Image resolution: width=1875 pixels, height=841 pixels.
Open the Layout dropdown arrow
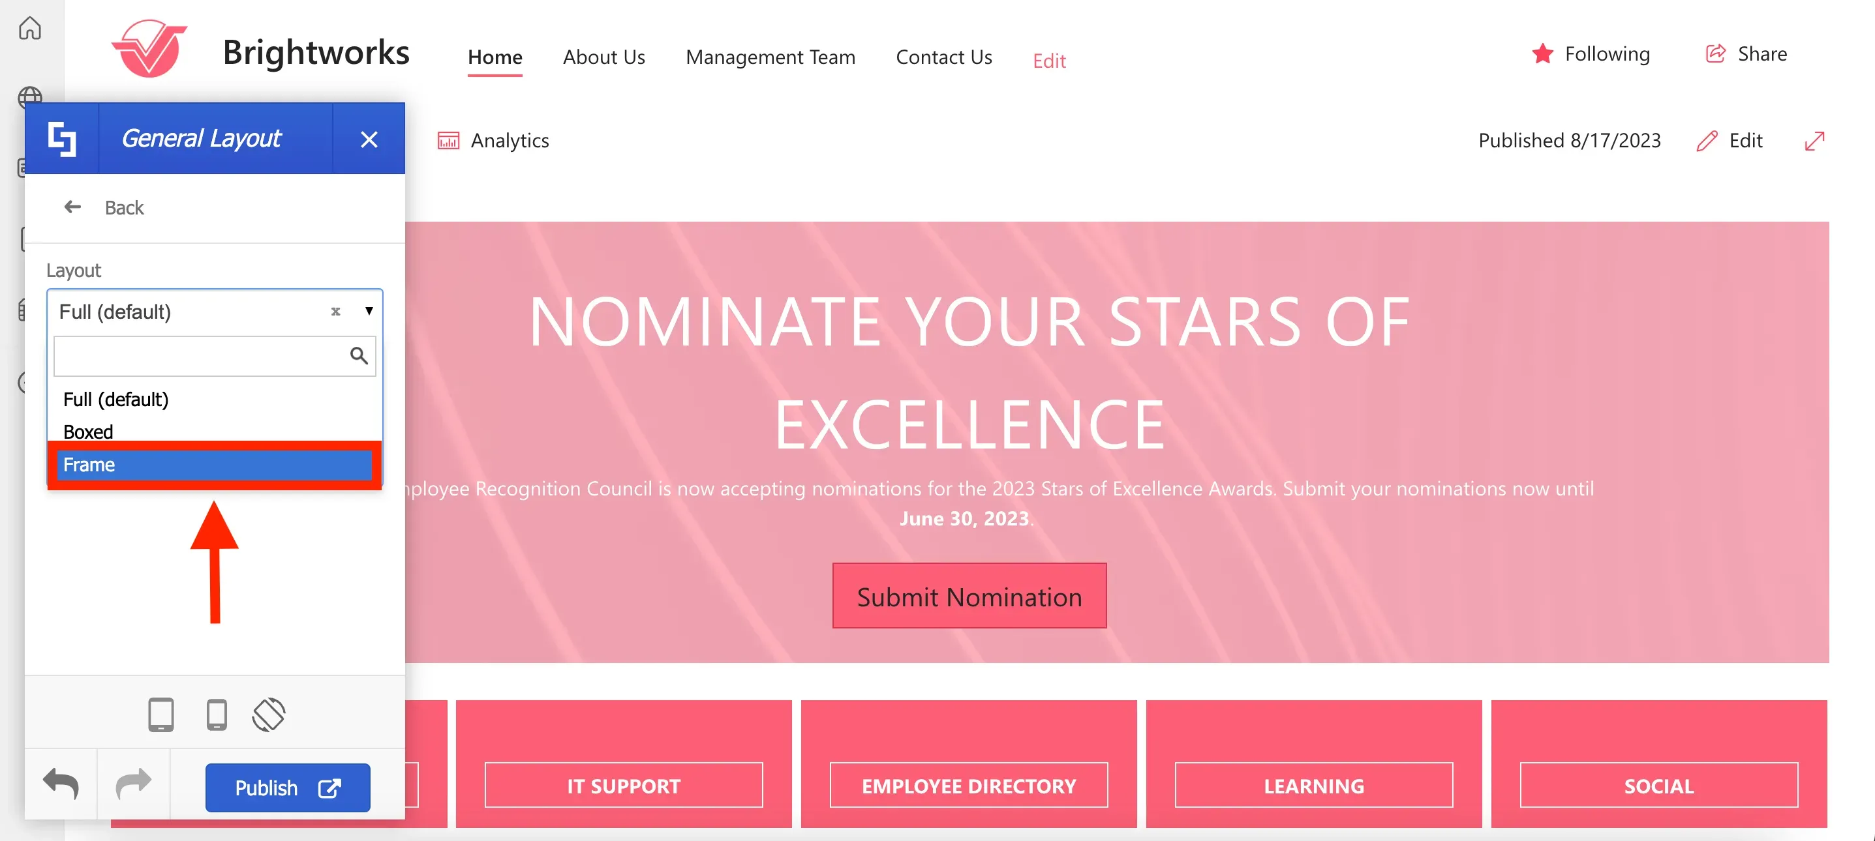click(369, 312)
